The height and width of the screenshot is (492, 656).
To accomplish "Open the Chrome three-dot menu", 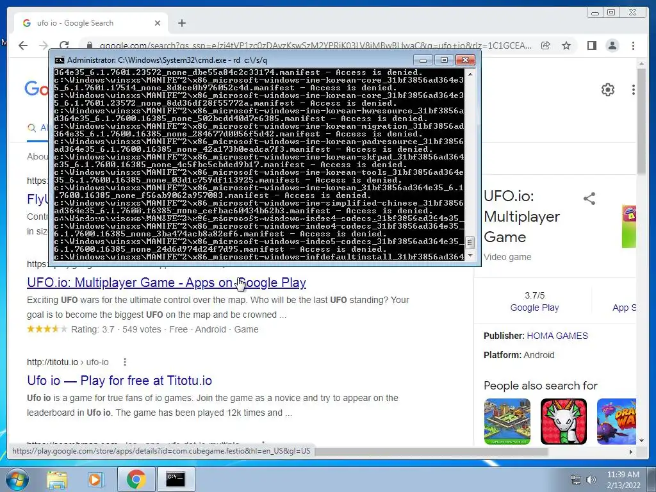I will point(633,45).
